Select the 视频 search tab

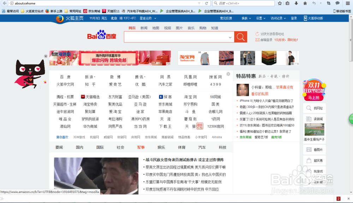click(167, 28)
